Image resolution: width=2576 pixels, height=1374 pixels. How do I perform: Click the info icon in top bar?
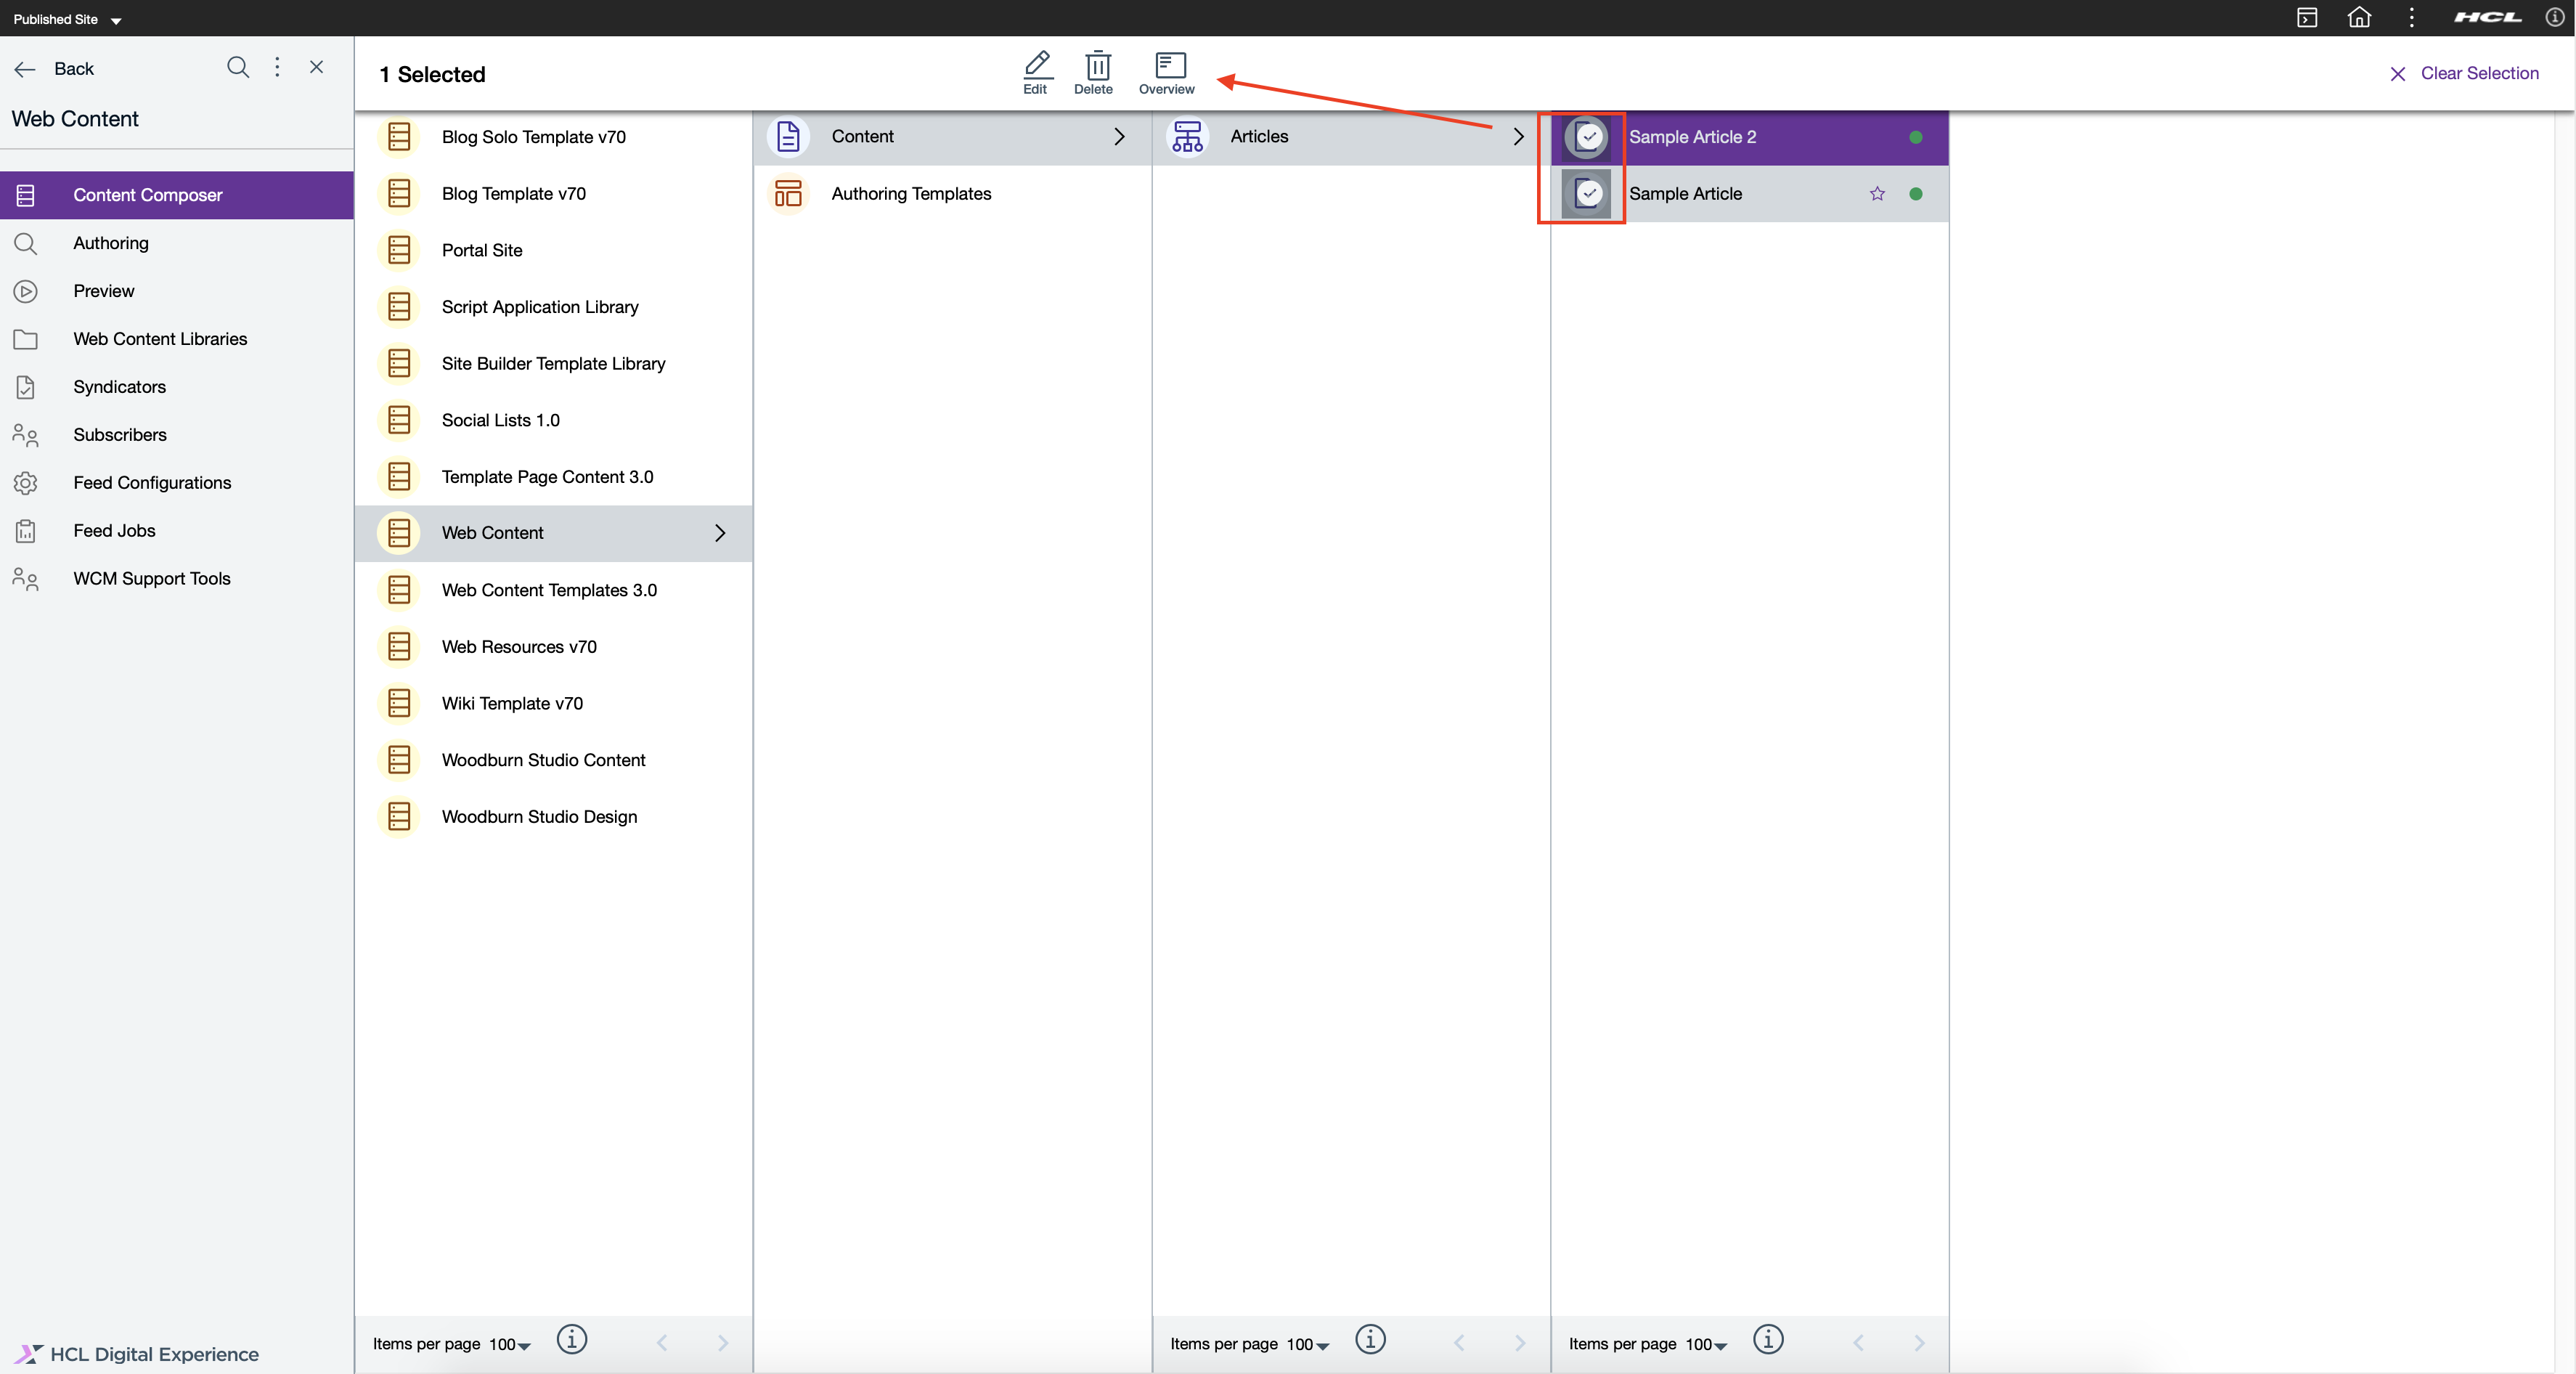point(2554,17)
